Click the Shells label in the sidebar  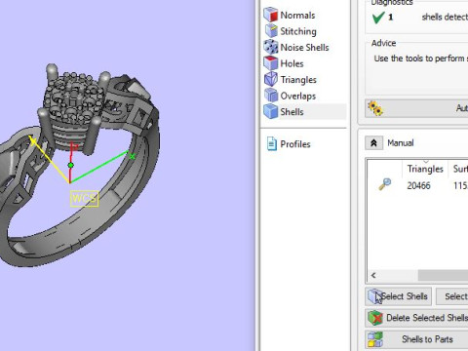[x=292, y=112]
